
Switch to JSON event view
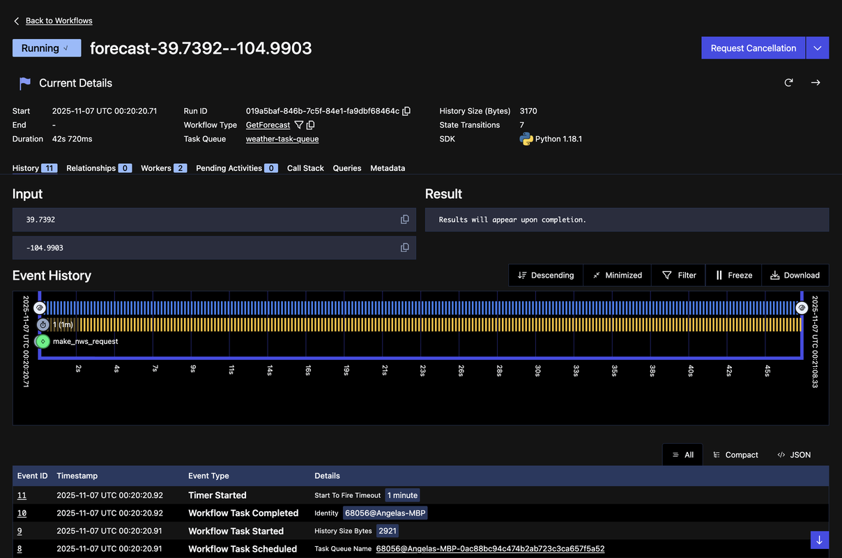(x=794, y=455)
